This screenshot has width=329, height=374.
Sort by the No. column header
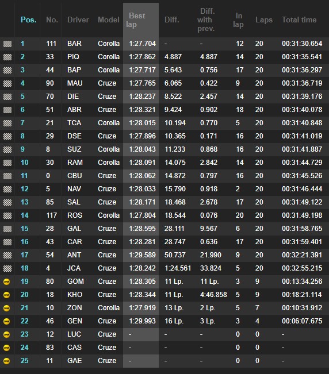tap(52, 20)
